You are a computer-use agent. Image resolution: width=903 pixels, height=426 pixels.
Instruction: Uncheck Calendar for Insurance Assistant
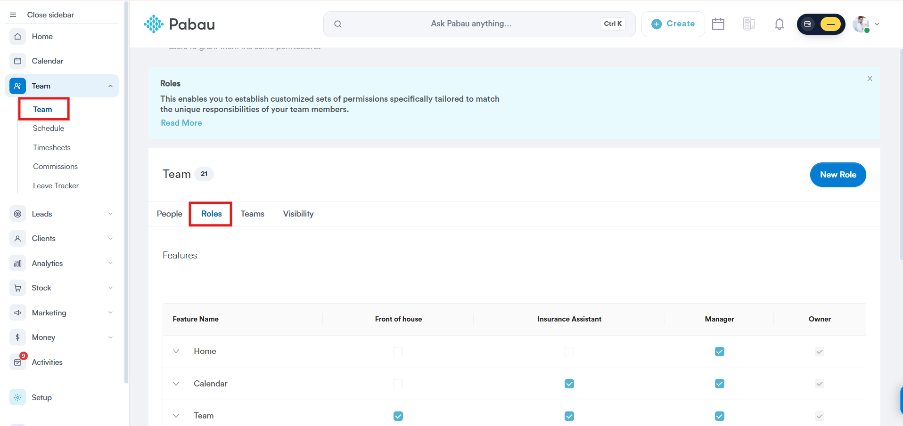(x=569, y=384)
